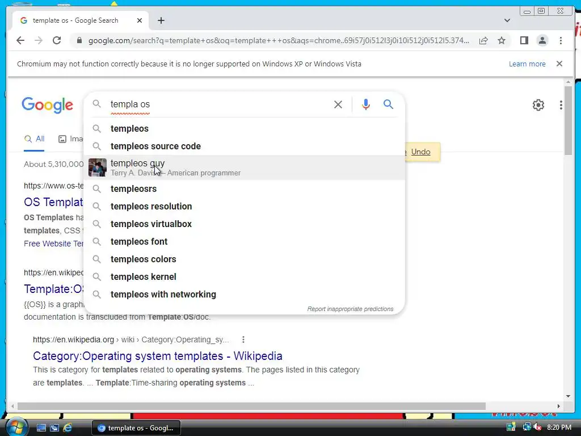The height and width of the screenshot is (436, 581).
Task: Submit search with the blue magnifier icon
Action: (x=388, y=104)
